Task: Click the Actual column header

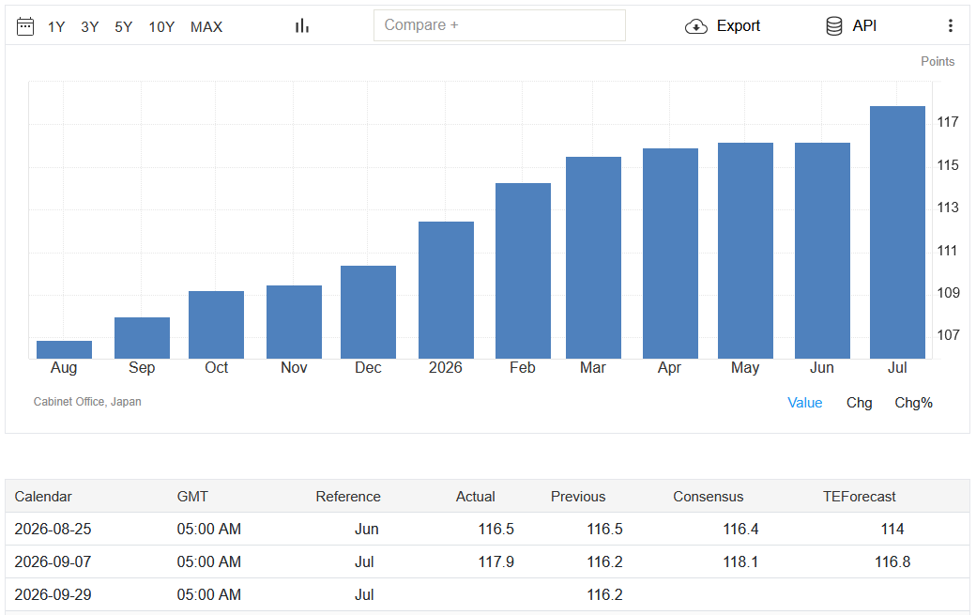Action: (x=476, y=496)
